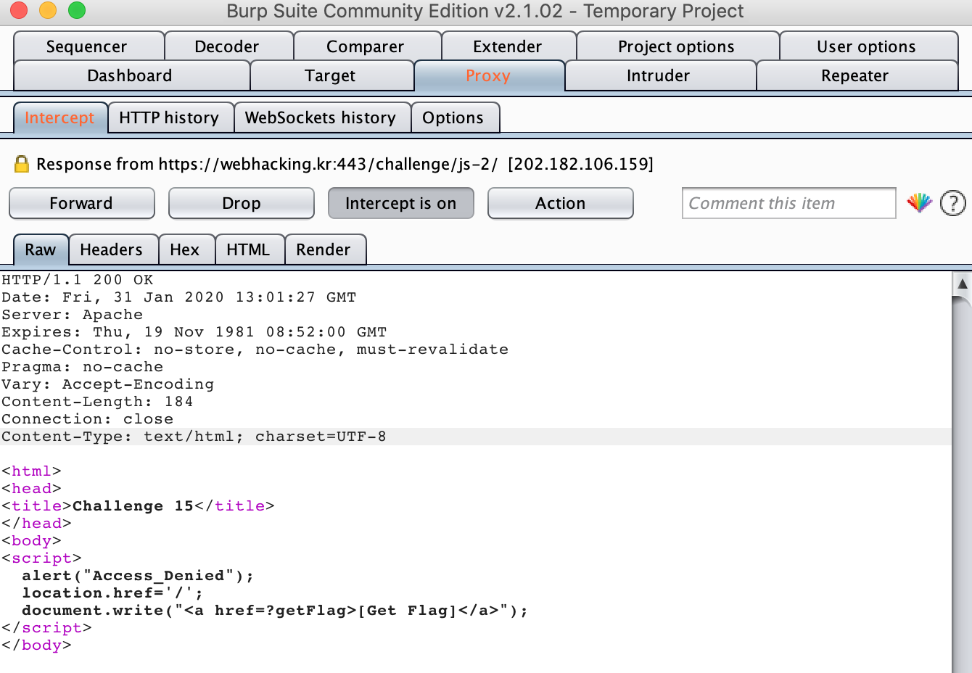
Task: Click the 'Connection: close' line
Action: [88, 418]
